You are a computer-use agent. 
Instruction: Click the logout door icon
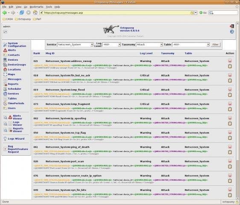point(232,26)
